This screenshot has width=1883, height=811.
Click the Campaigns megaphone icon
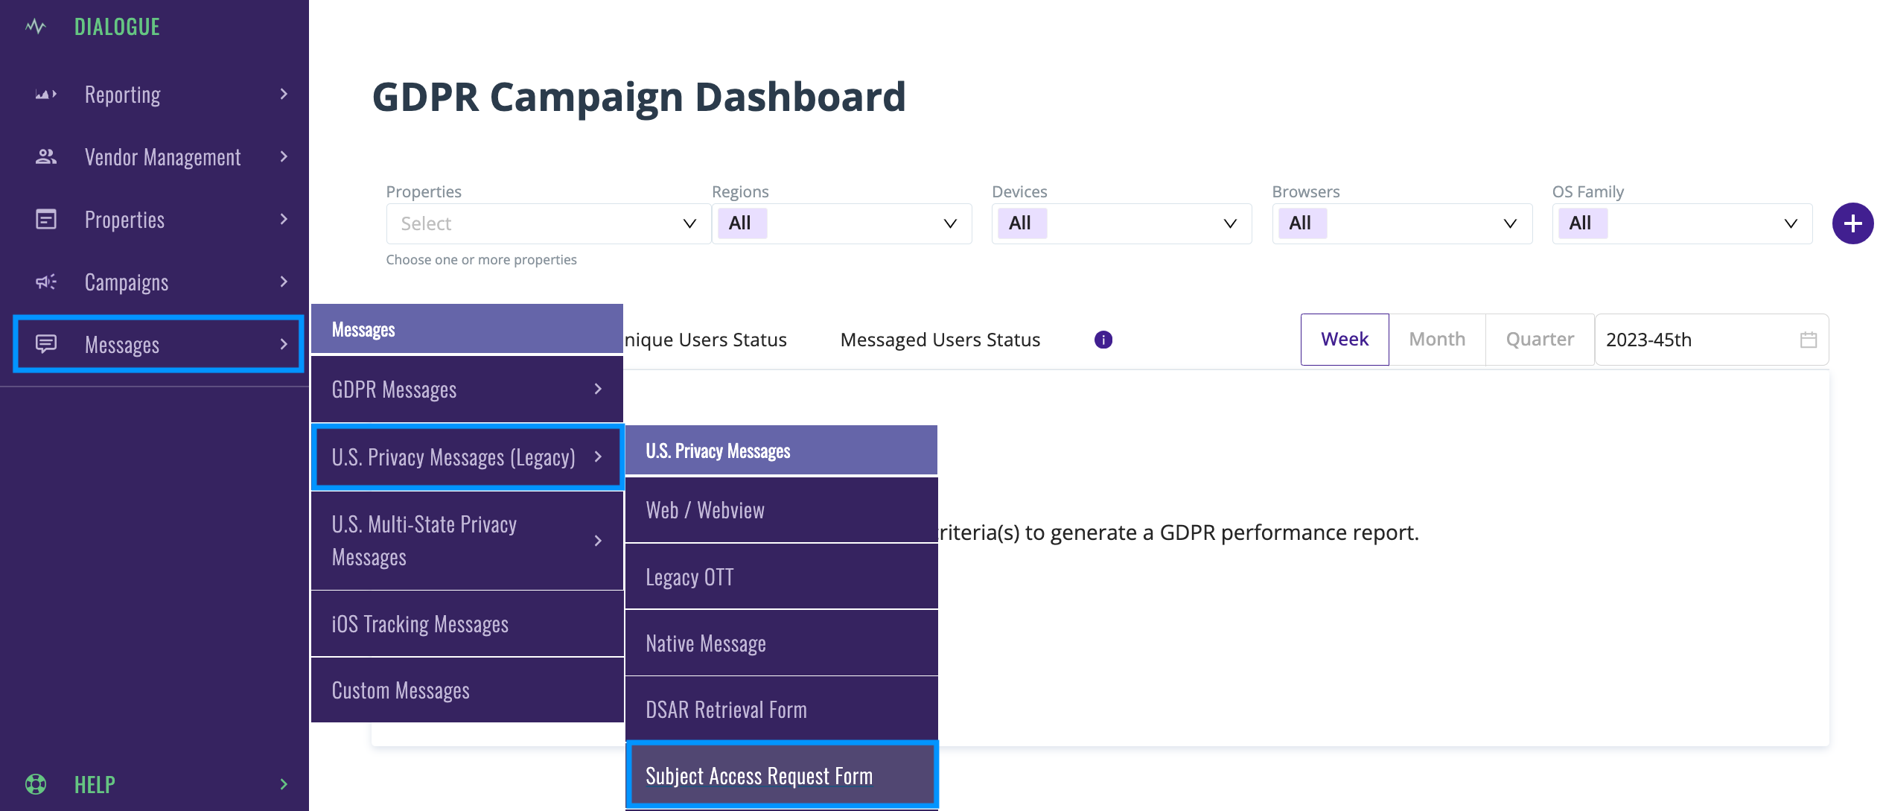[x=45, y=282]
